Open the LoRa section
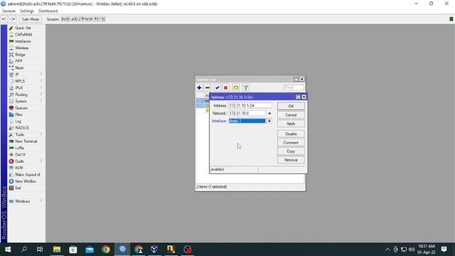 [x=19, y=148]
